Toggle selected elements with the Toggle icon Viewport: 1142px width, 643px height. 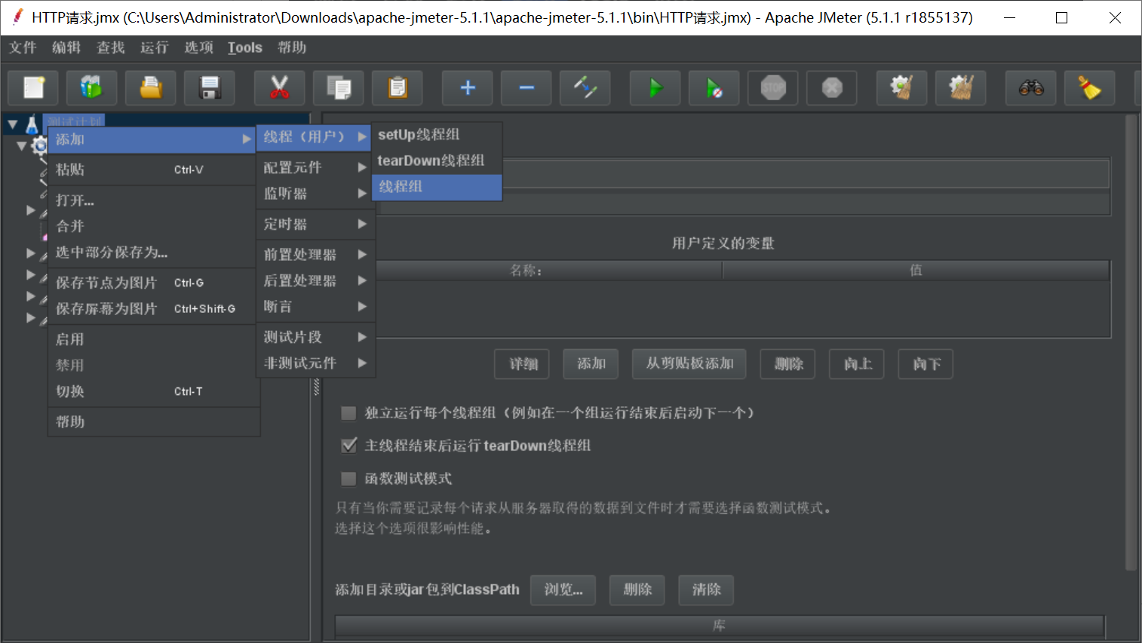click(x=585, y=88)
